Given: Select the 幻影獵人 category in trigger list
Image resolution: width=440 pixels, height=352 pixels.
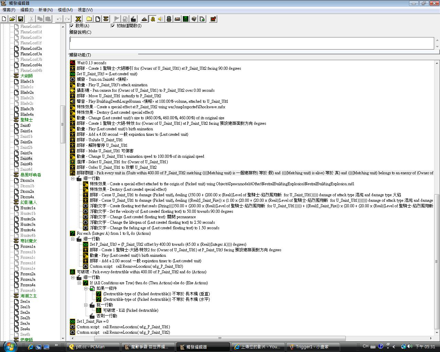Looking at the screenshot, I should pyautogui.click(x=28, y=202).
